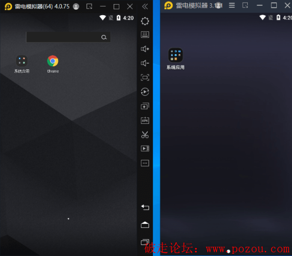Open user account avatar in 4.0.75 title bar
The width and height of the screenshot is (292, 256).
tap(76, 6)
